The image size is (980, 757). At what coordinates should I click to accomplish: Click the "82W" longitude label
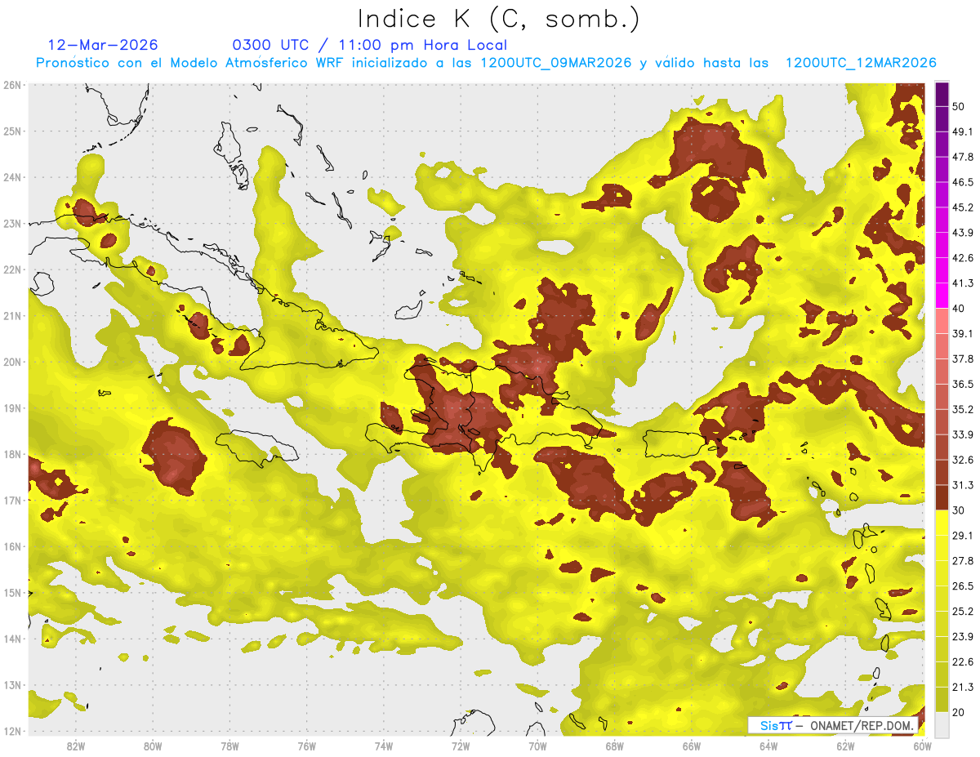click(x=76, y=746)
